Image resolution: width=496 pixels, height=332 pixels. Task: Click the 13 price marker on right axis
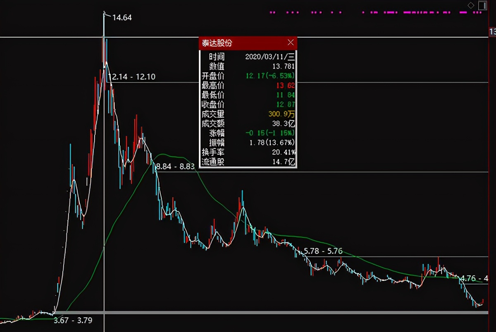[x=492, y=31]
